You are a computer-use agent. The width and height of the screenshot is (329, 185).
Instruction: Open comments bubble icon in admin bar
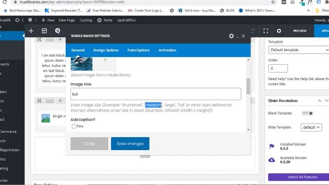click(30, 20)
